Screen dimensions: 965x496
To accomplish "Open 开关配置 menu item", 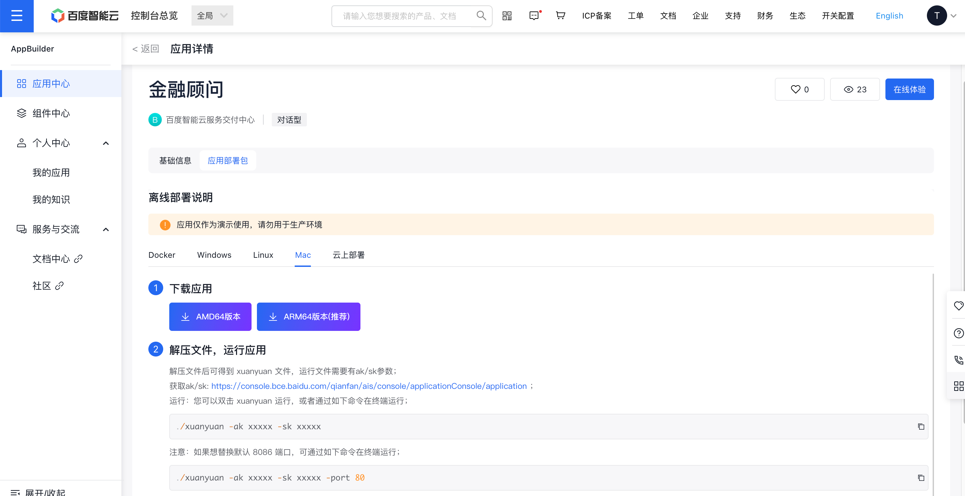I will pos(838,16).
